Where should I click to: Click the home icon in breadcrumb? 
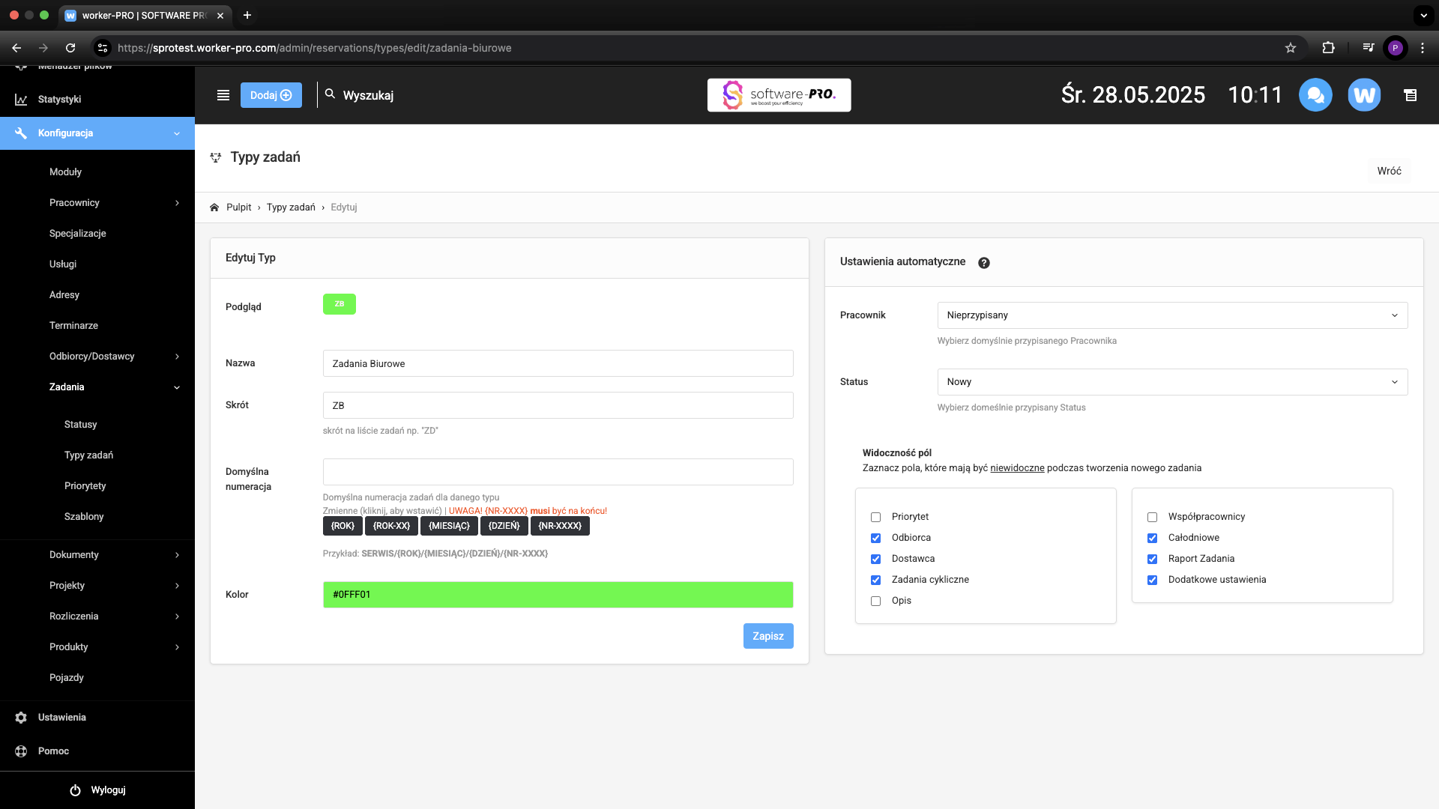pyautogui.click(x=214, y=207)
